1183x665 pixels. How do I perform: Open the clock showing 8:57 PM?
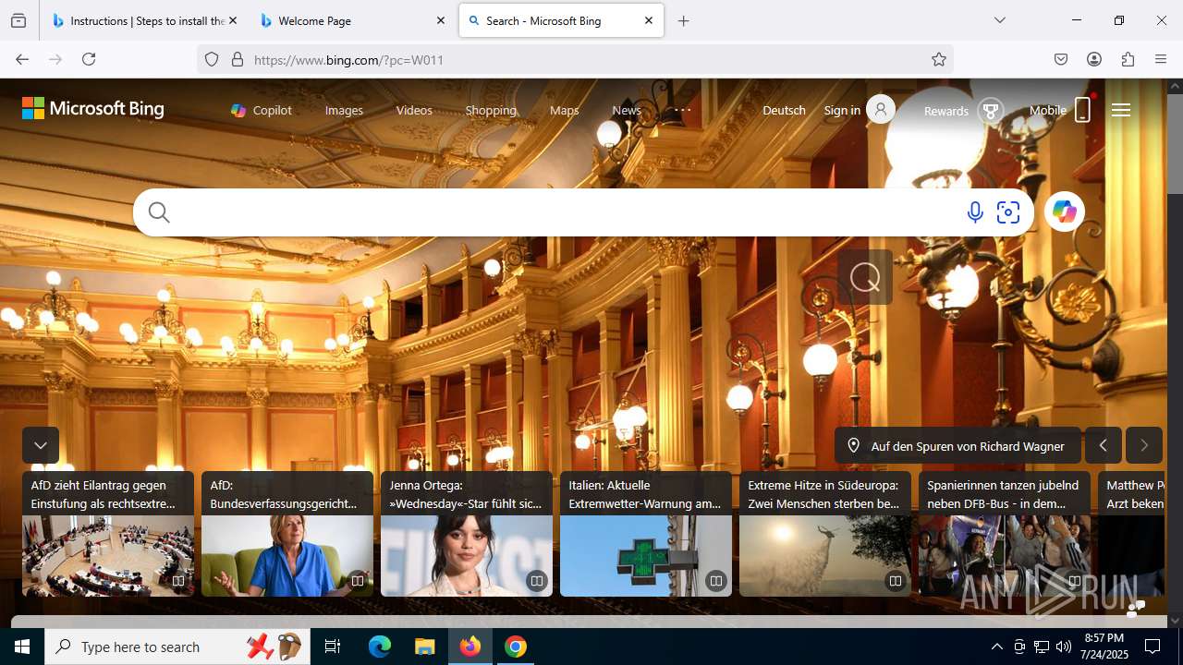pyautogui.click(x=1104, y=647)
